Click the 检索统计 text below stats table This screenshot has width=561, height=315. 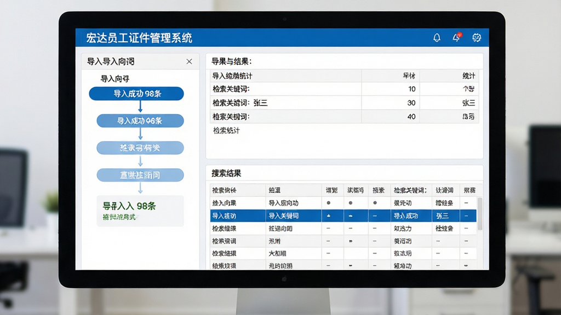pyautogui.click(x=226, y=130)
